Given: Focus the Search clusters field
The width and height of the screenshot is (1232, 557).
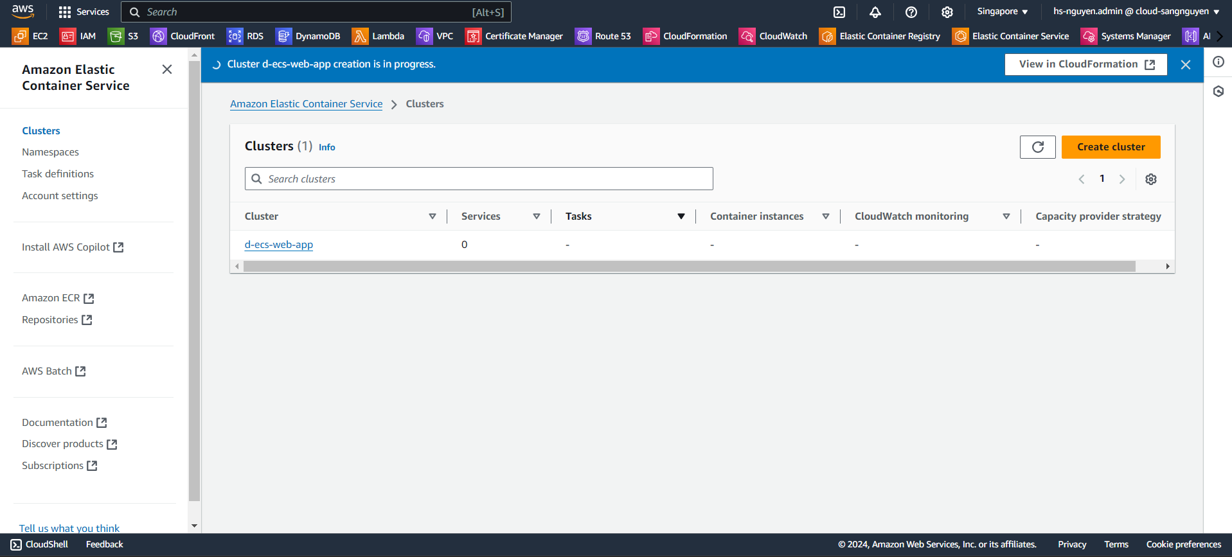Looking at the screenshot, I should tap(479, 179).
